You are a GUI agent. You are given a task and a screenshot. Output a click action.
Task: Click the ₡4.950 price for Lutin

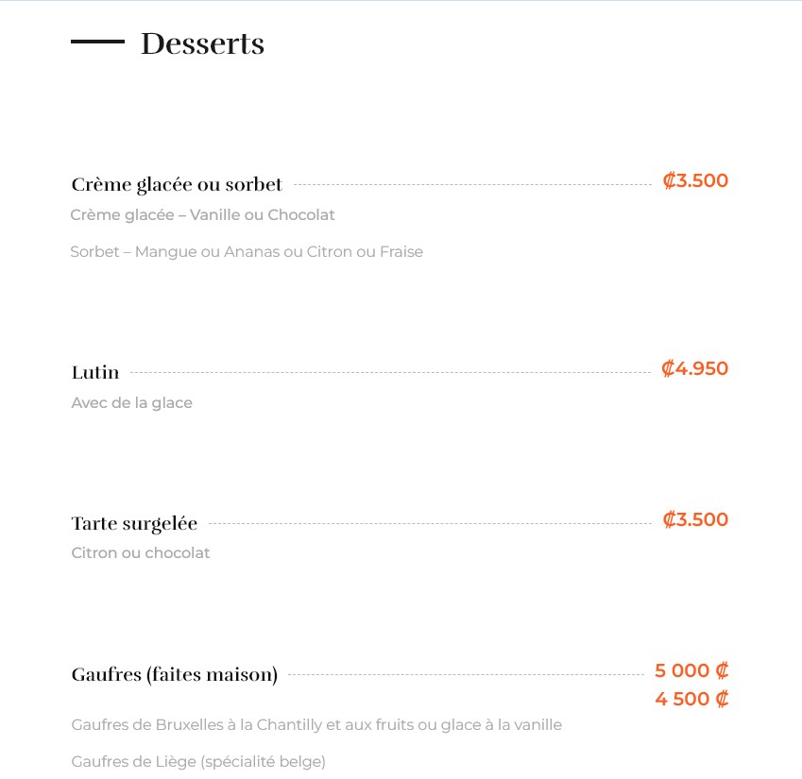(694, 368)
